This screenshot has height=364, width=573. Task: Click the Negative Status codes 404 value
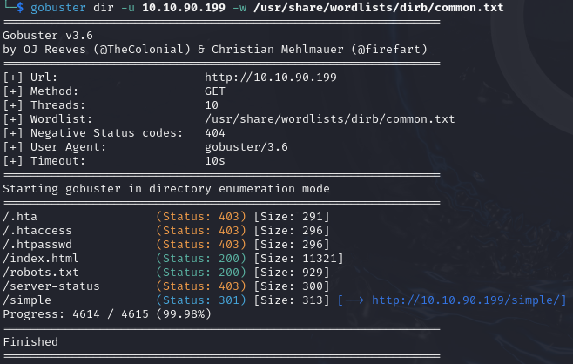click(215, 132)
